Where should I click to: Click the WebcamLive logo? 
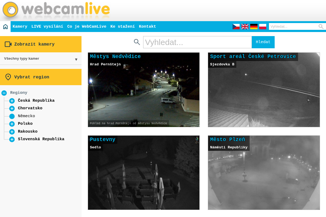coord(56,10)
